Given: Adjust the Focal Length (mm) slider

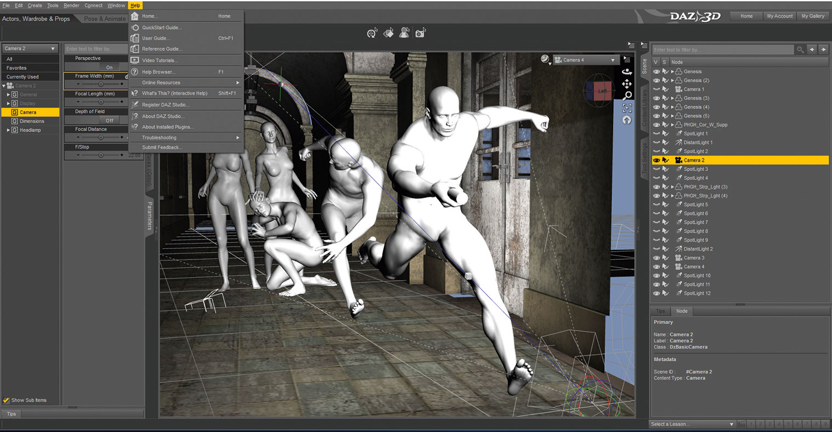Looking at the screenshot, I should click(100, 102).
